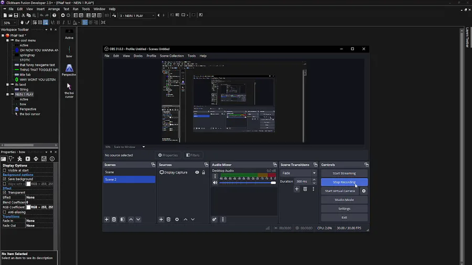
Task: Pop out the Audio Mixer dock icon
Action: click(274, 164)
